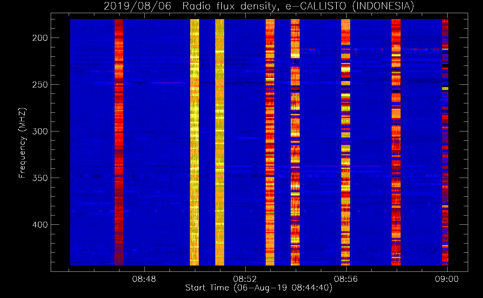The image size is (483, 298).
Task: Click the 400 frequency tick label
Action: (40, 225)
